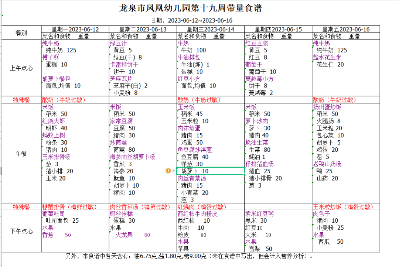Click the 海参肉丝胡萝卜汤 dish name
399x267 pixels.
click(133, 157)
